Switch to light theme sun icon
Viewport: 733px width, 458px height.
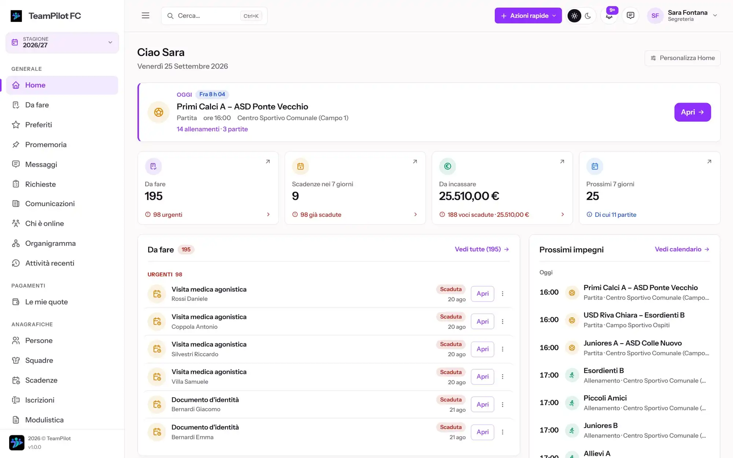pos(574,16)
